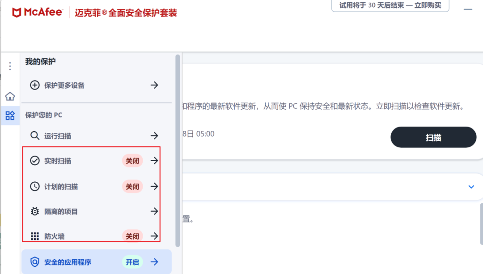Screen dimensions: 483x274
Task: Click 保护您的 PC section heading
Action: tap(44, 115)
